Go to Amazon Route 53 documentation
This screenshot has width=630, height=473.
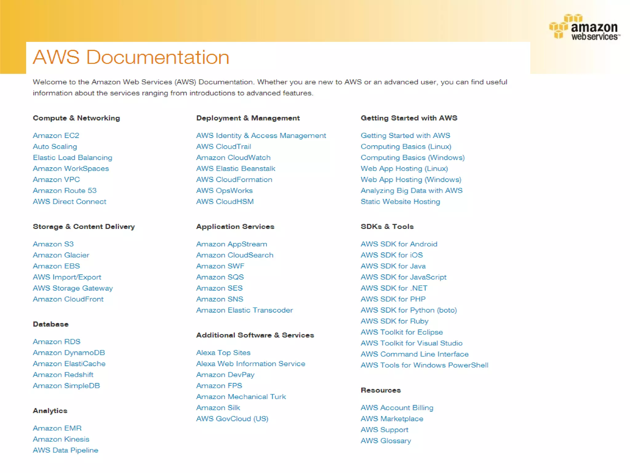(65, 191)
